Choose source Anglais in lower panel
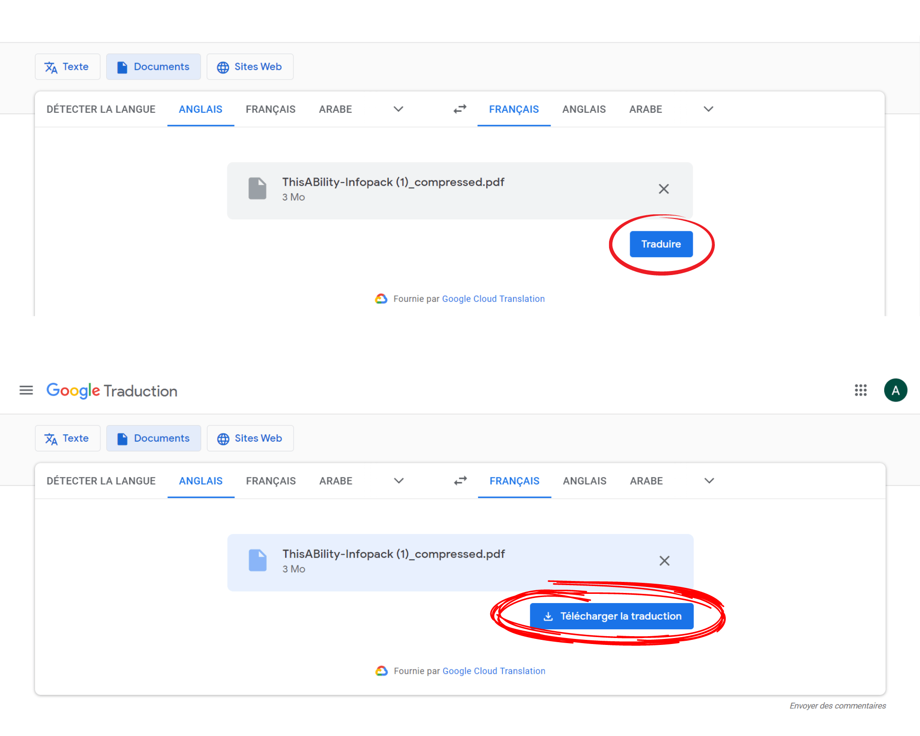Viewport: 920px width, 736px height. pyautogui.click(x=201, y=481)
